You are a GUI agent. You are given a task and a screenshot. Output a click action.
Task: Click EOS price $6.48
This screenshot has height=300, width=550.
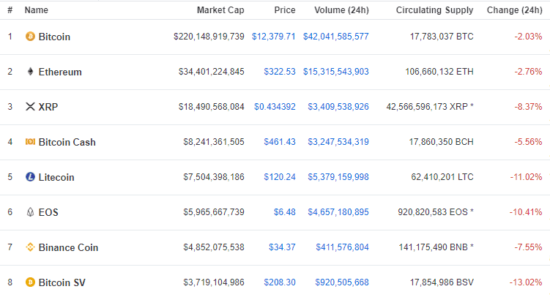284,212
